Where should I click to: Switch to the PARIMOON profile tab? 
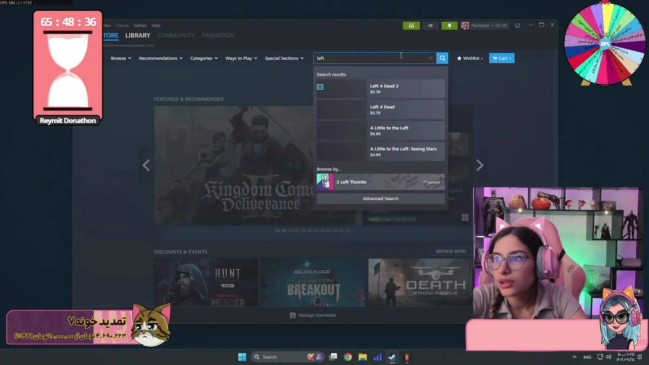[218, 35]
